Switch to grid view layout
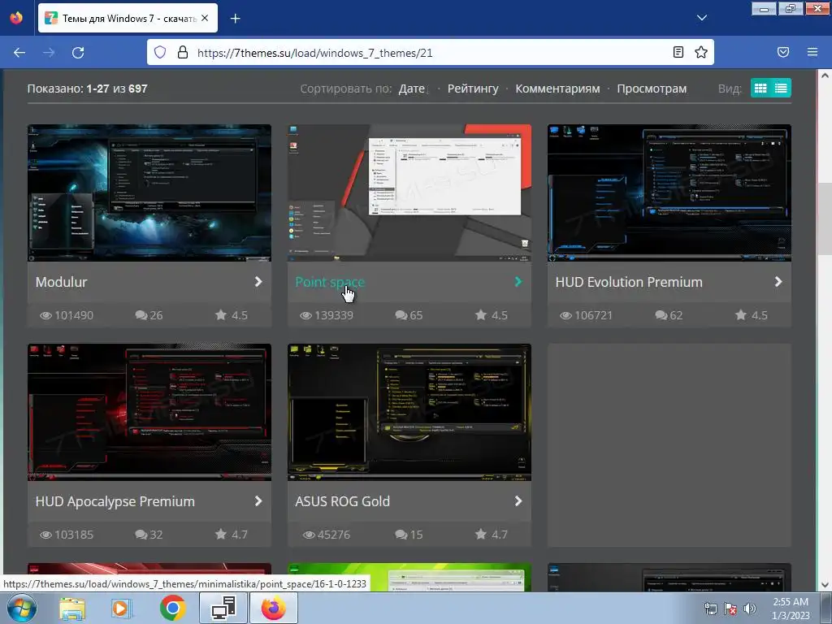Screen dimensions: 832x624 tap(760, 88)
